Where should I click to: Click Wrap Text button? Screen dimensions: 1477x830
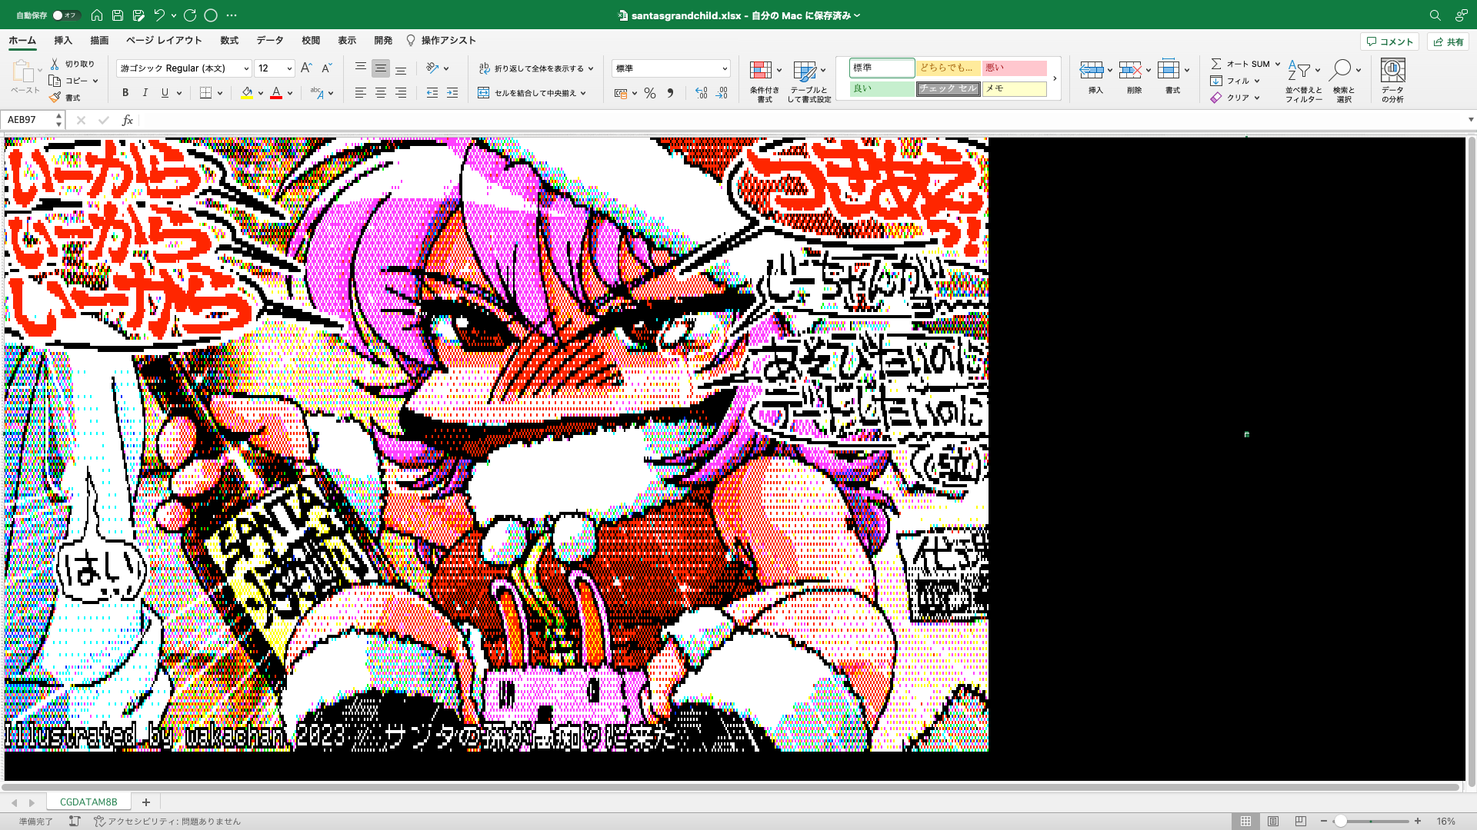tap(536, 68)
